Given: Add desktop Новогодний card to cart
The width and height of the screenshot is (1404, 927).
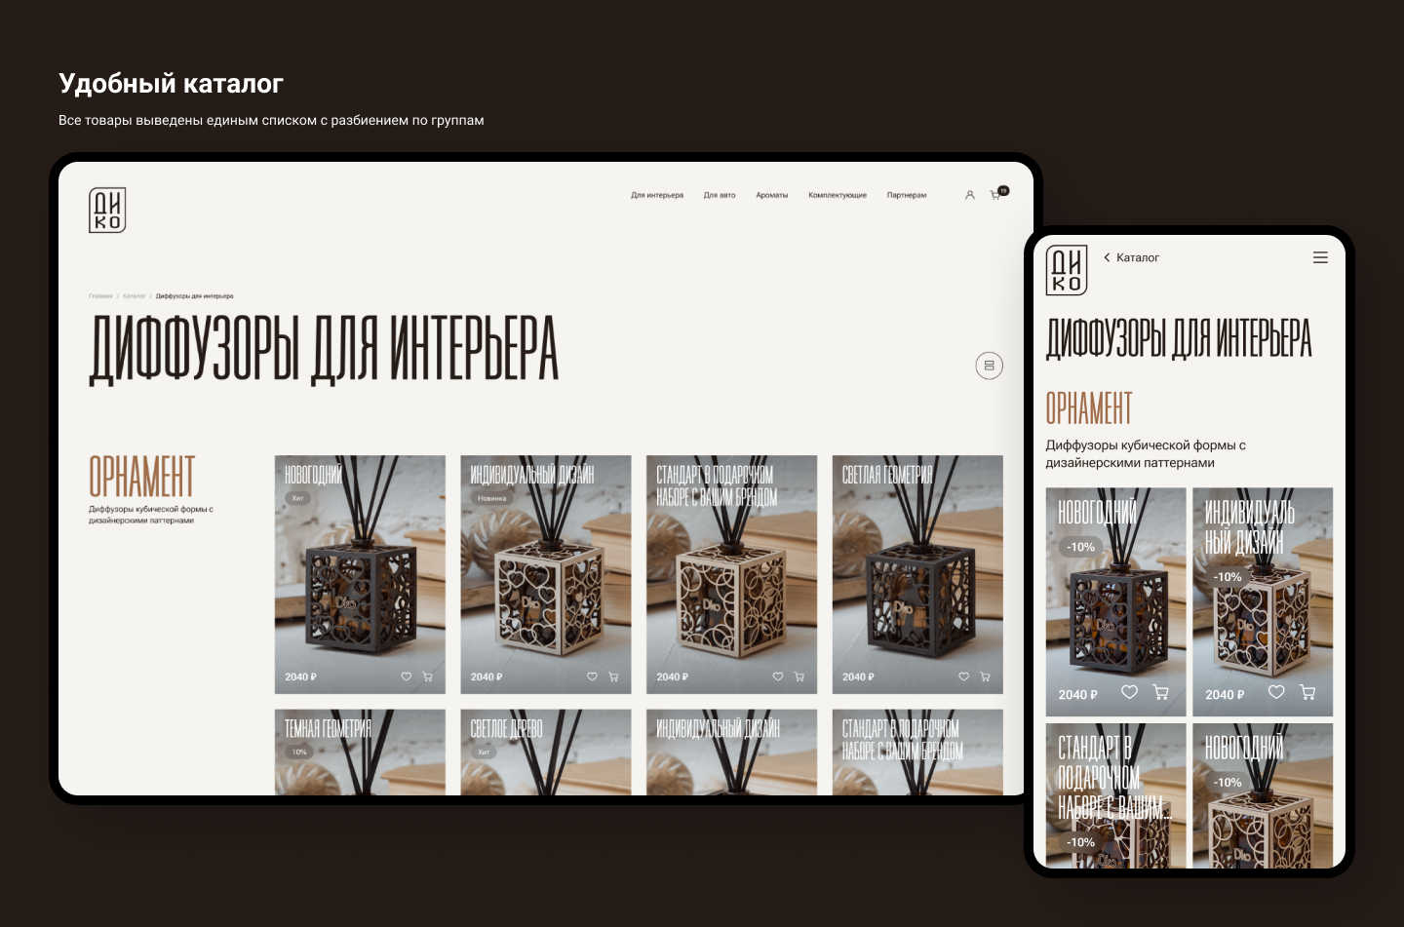Looking at the screenshot, I should (x=427, y=676).
